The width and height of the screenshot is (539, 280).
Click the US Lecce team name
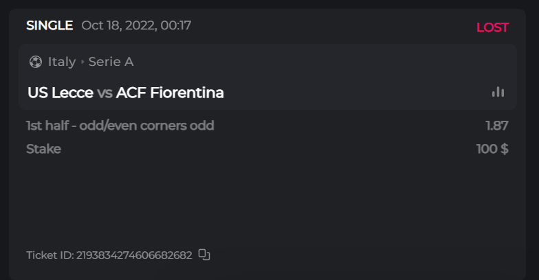(60, 93)
